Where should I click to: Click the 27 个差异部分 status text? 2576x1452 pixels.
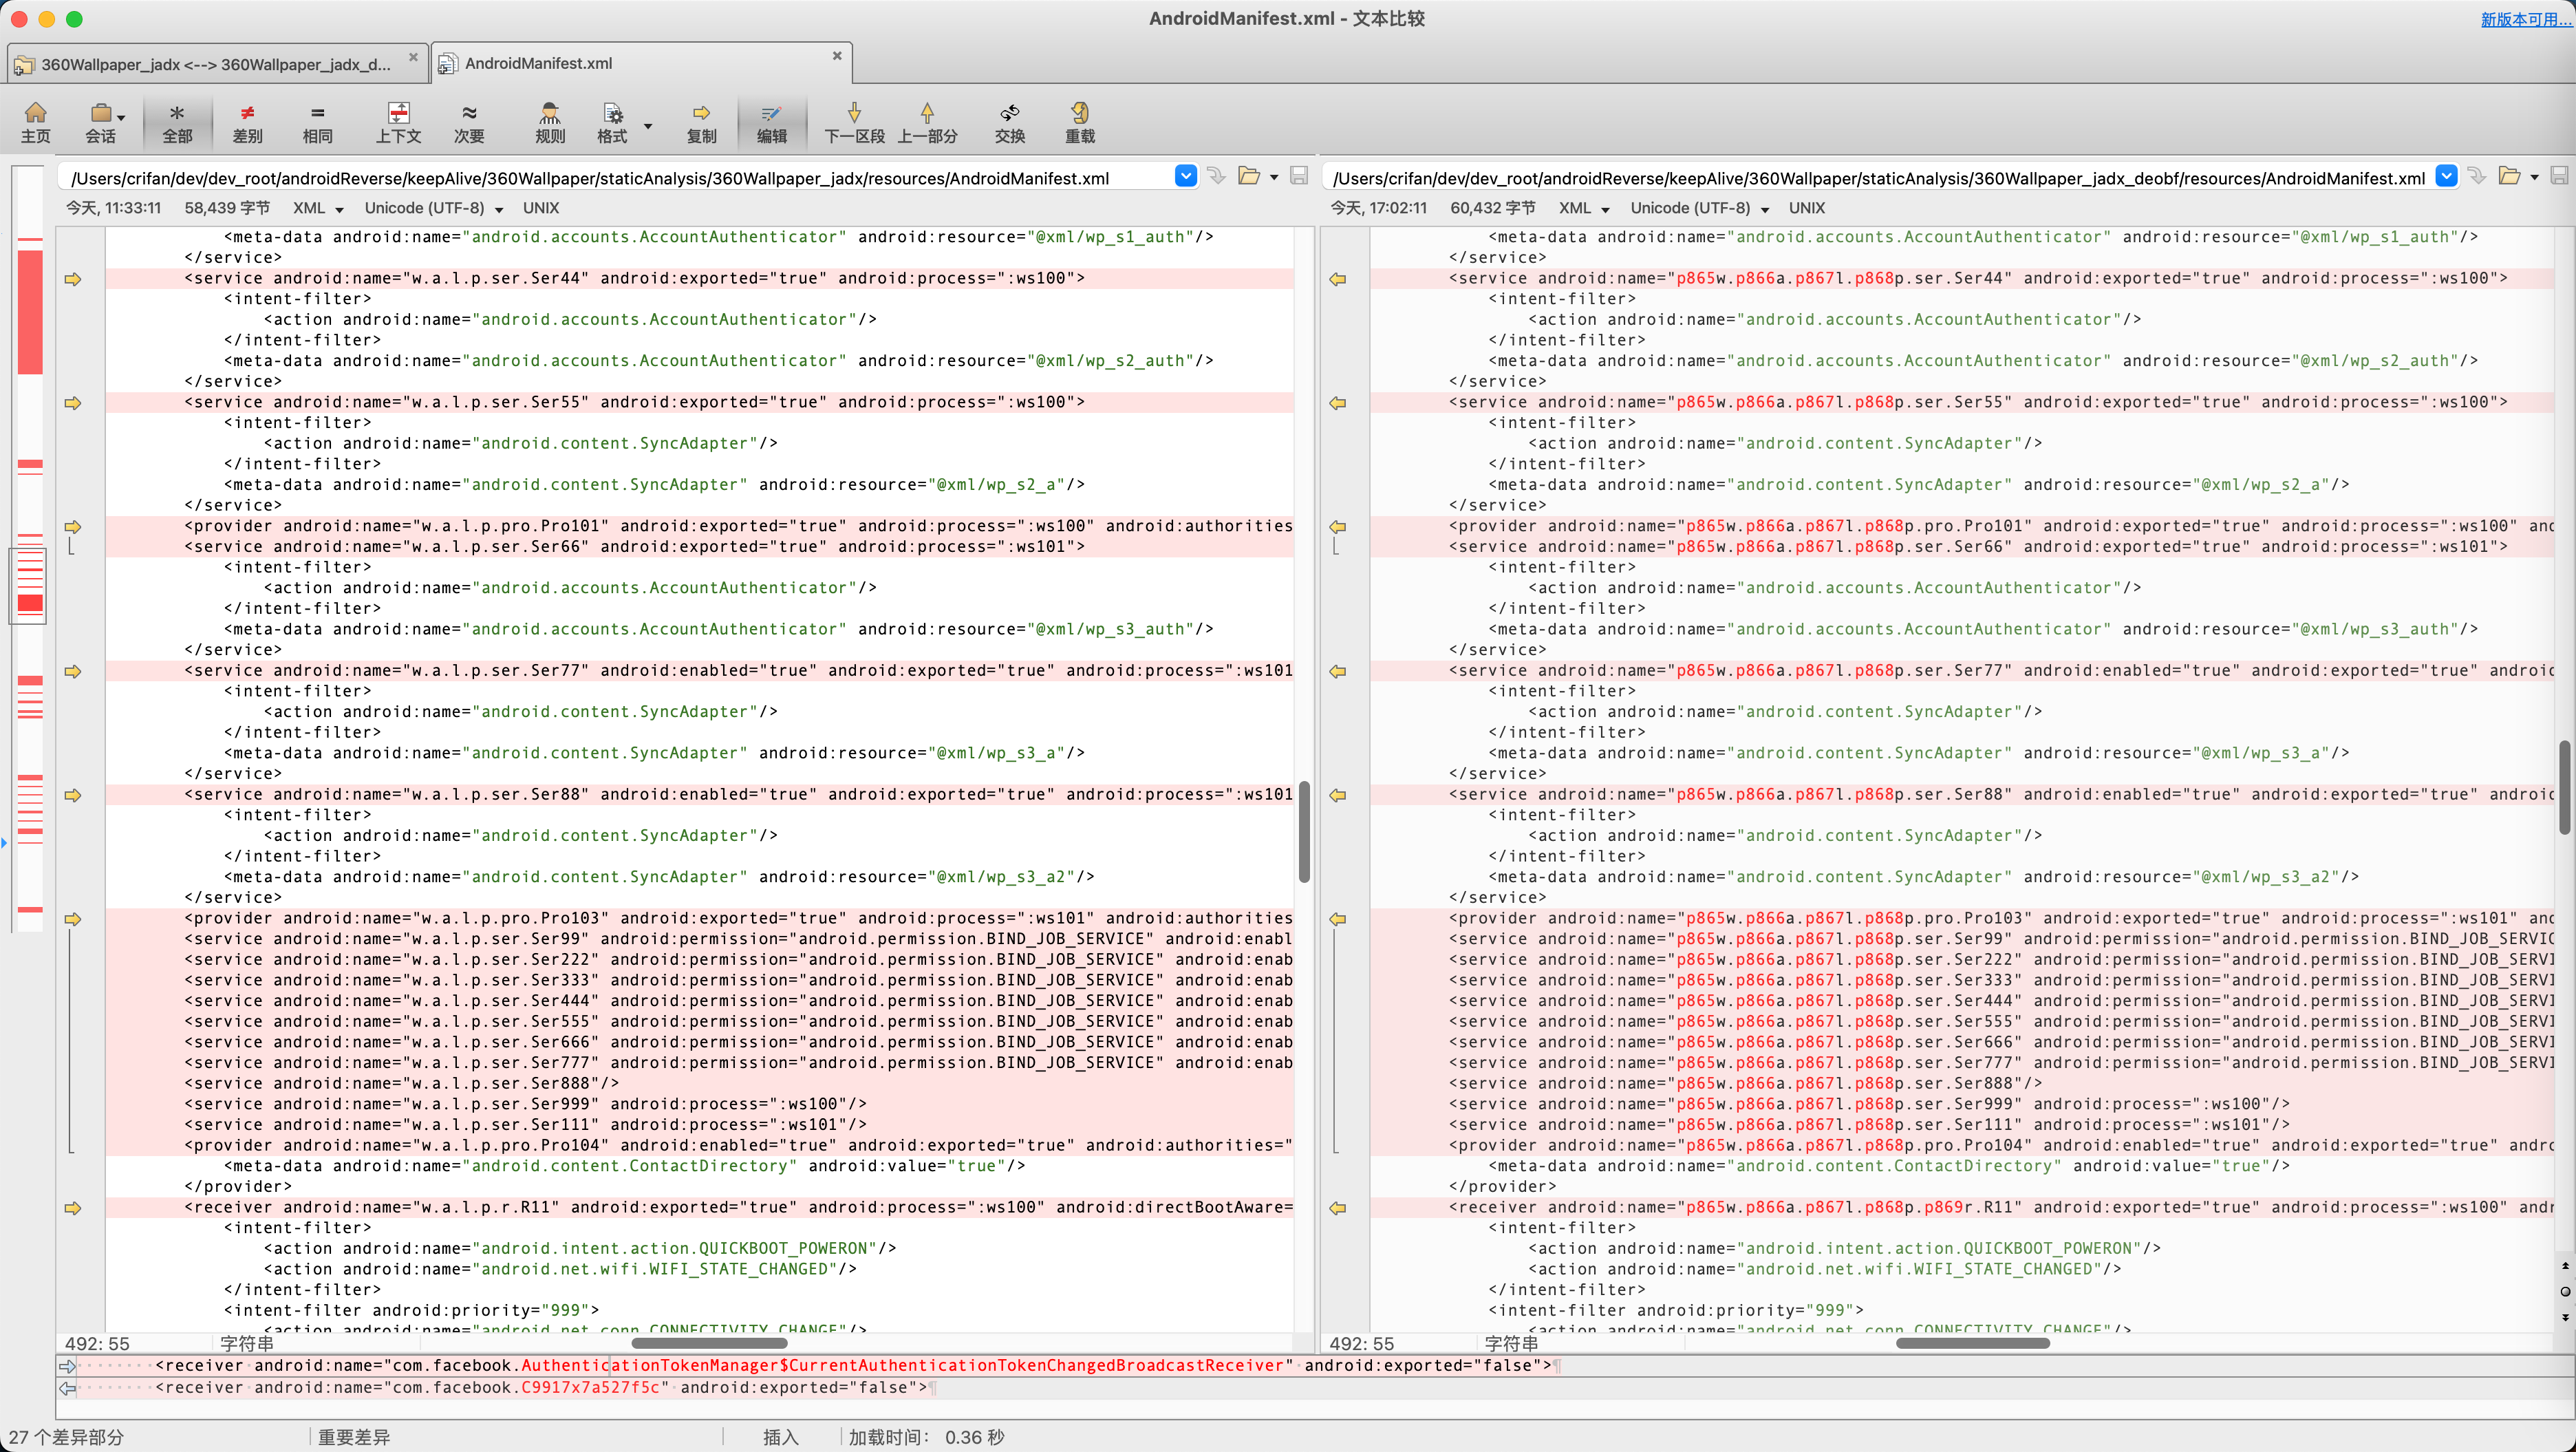66,1437
